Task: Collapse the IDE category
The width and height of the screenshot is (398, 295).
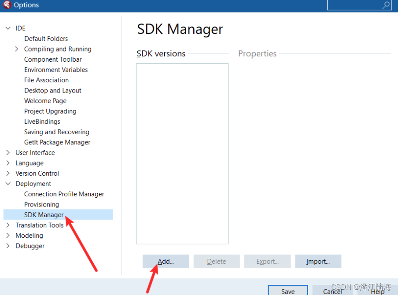Action: click(8, 28)
